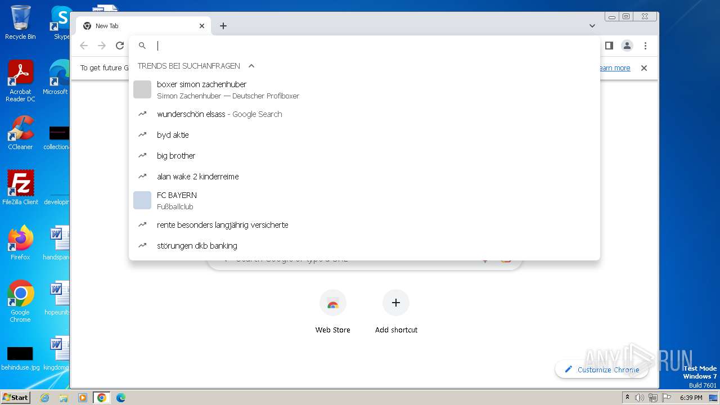The image size is (720, 405).
Task: Click the reload page icon
Action: click(x=120, y=46)
